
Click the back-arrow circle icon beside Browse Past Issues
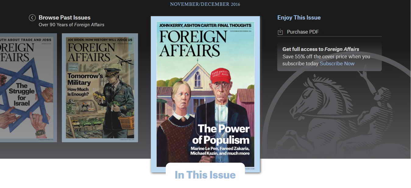coord(32,18)
